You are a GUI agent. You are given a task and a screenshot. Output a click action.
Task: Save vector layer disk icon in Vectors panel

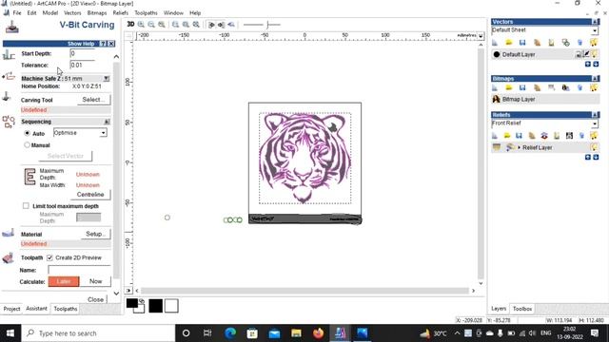pos(522,42)
